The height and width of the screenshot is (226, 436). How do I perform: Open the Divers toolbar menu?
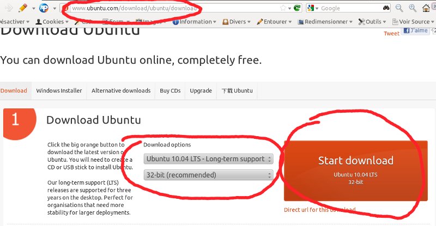(237, 22)
